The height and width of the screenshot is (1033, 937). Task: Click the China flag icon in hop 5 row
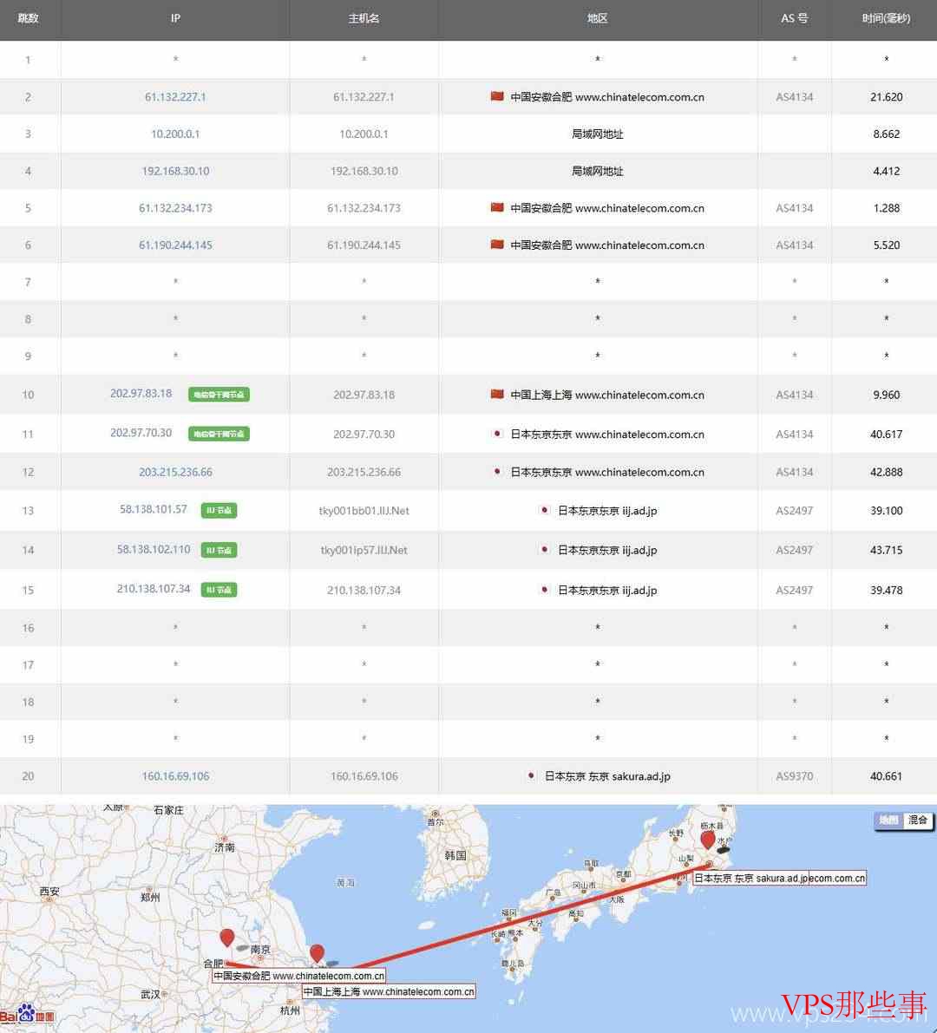coord(497,207)
